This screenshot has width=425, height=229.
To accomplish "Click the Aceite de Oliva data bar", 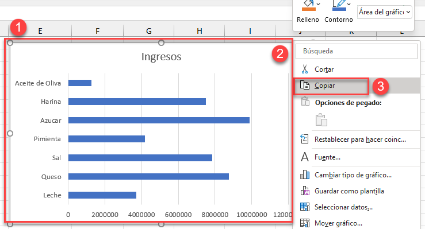I will (x=80, y=83).
